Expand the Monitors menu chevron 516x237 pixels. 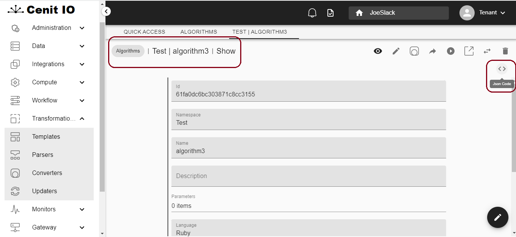[x=82, y=209]
